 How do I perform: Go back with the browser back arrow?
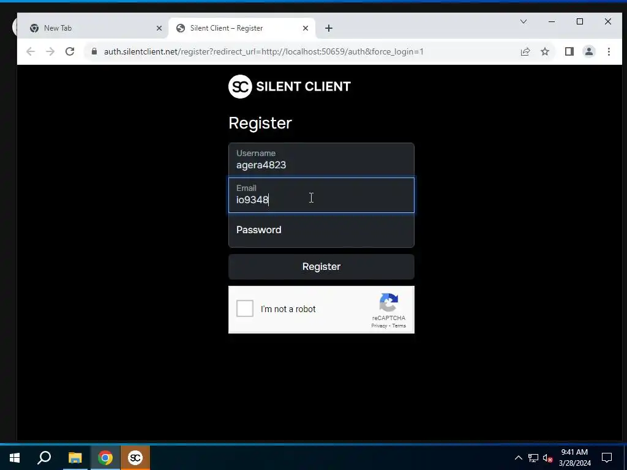pyautogui.click(x=31, y=51)
